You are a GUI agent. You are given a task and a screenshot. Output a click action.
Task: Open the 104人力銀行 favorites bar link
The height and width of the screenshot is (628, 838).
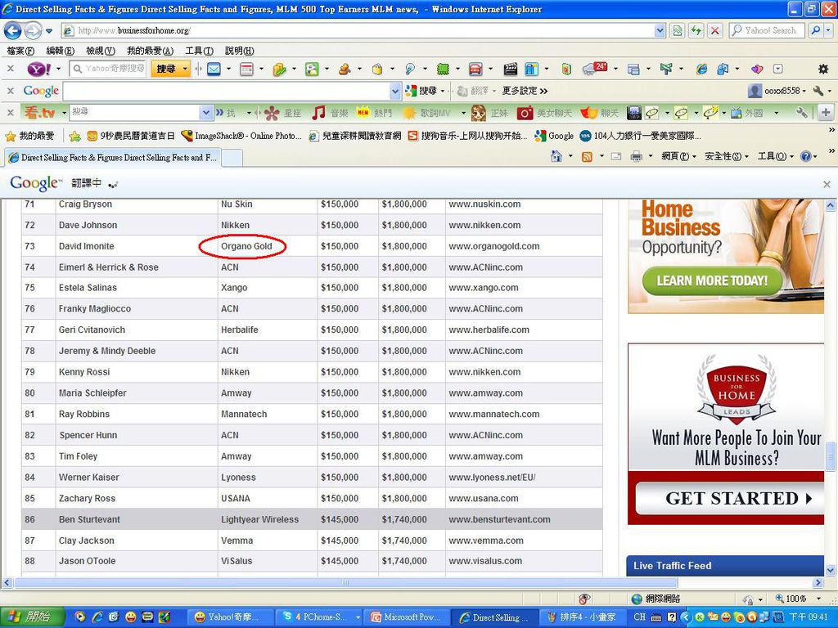(640, 136)
